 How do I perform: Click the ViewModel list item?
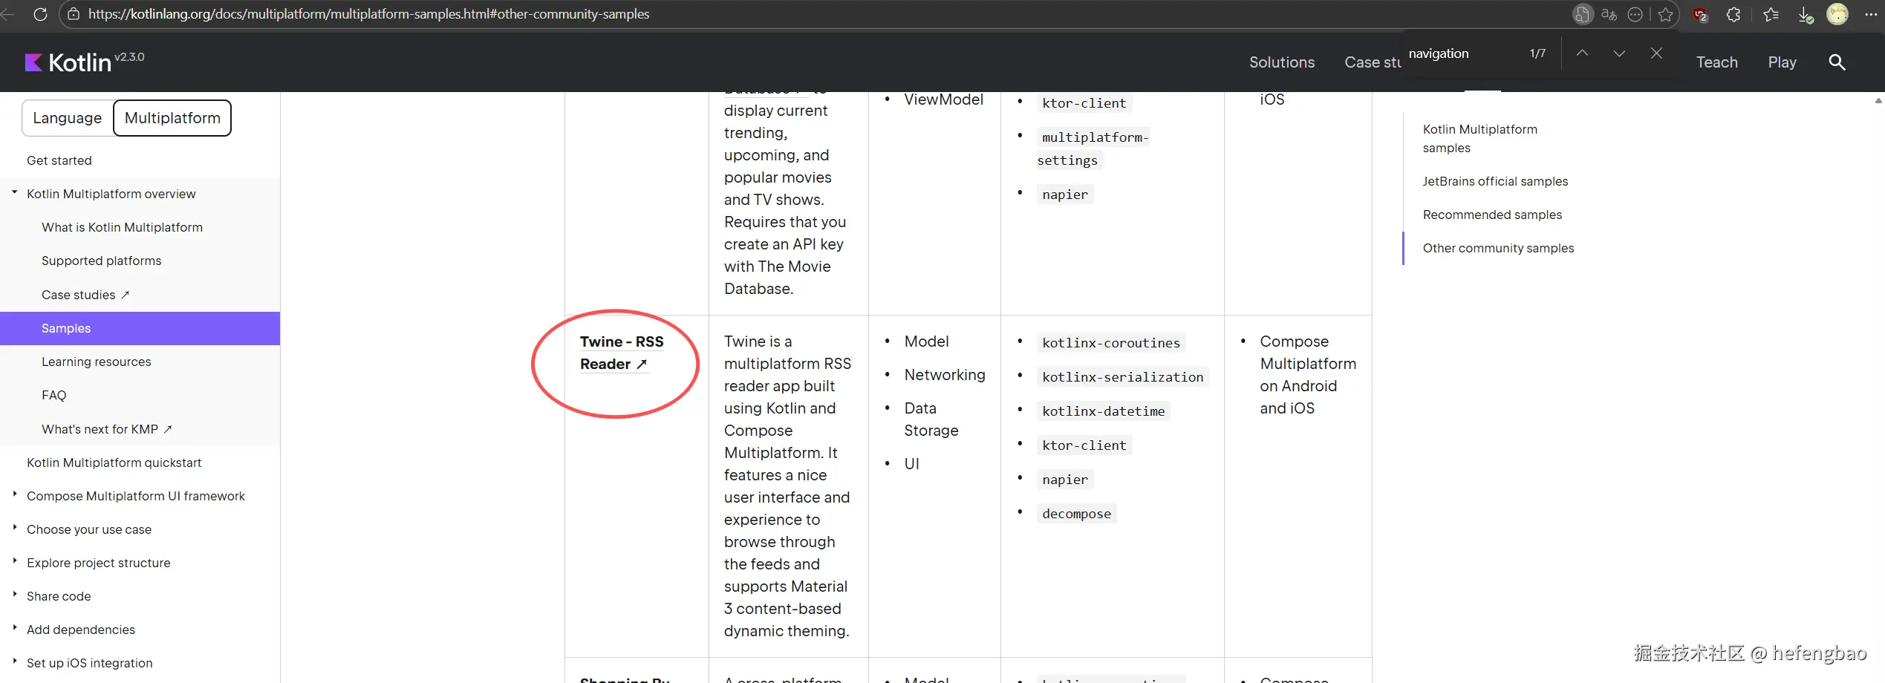pyautogui.click(x=943, y=99)
